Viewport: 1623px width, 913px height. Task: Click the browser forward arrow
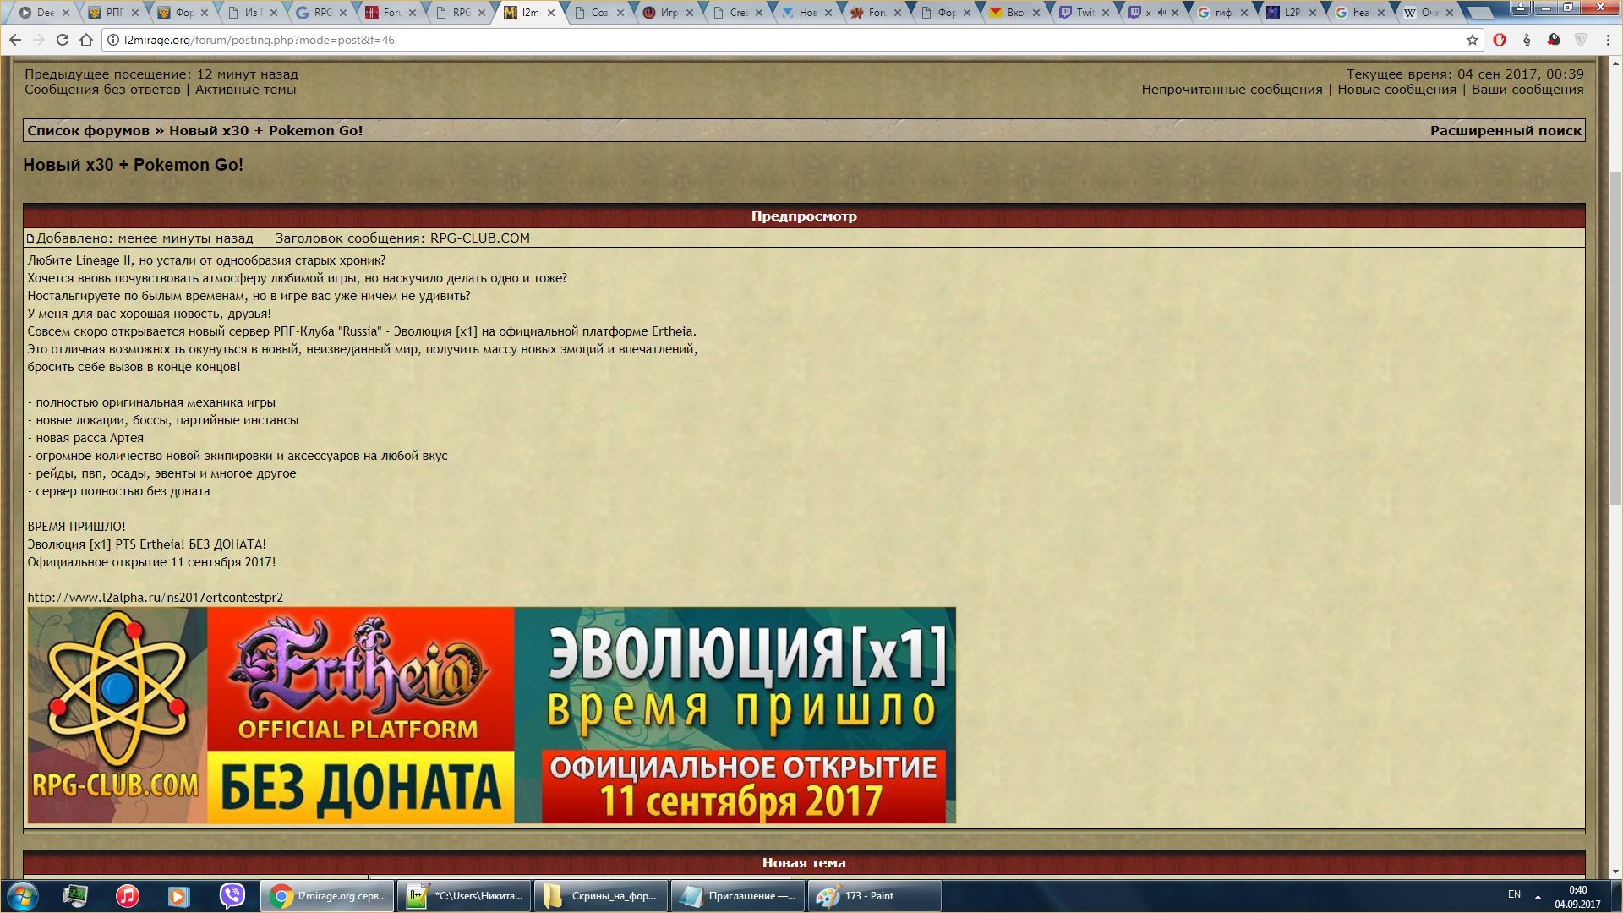tap(39, 40)
